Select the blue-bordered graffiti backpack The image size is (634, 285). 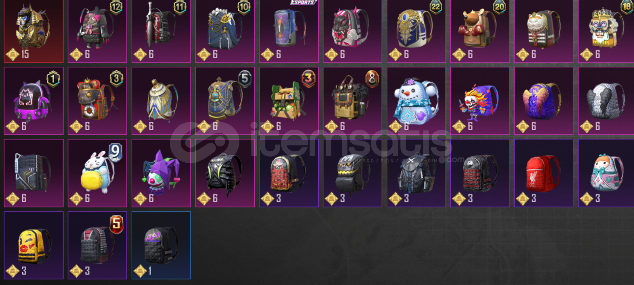(161, 245)
